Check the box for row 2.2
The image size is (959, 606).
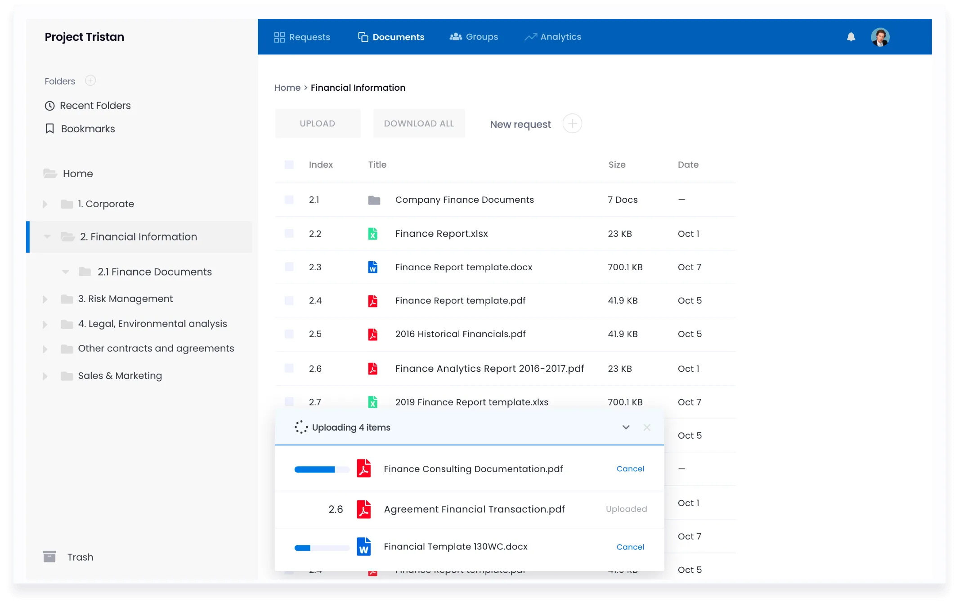(289, 233)
